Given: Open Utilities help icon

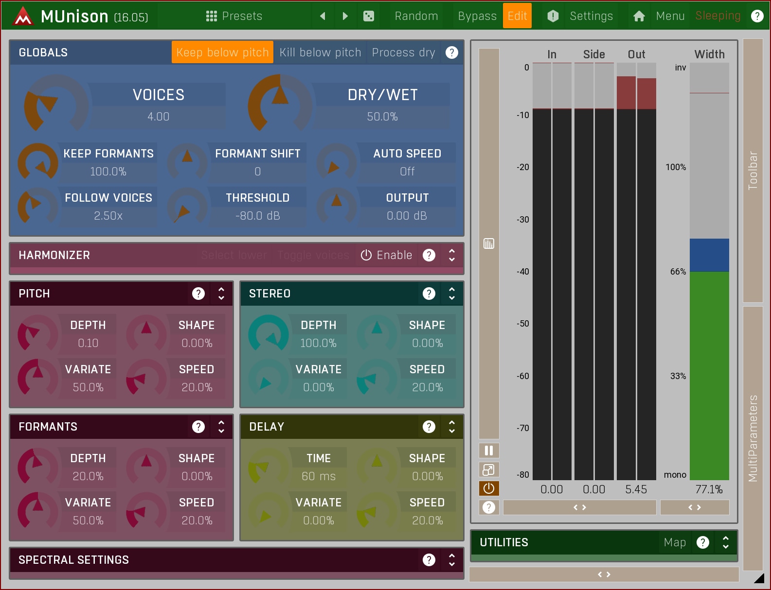Looking at the screenshot, I should click(x=703, y=542).
